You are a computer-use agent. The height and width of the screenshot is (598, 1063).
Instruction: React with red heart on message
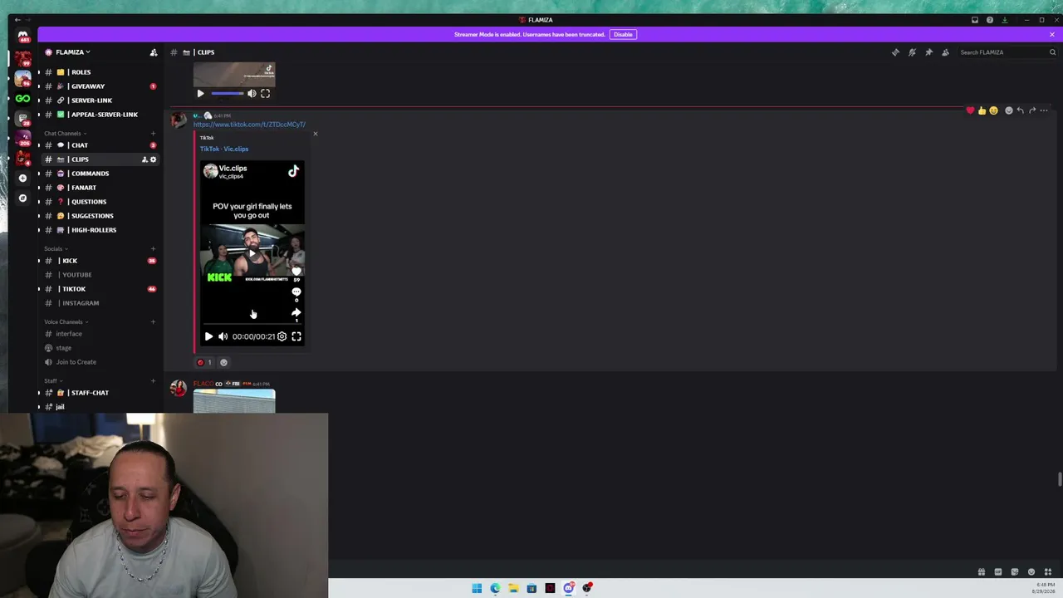coord(970,110)
